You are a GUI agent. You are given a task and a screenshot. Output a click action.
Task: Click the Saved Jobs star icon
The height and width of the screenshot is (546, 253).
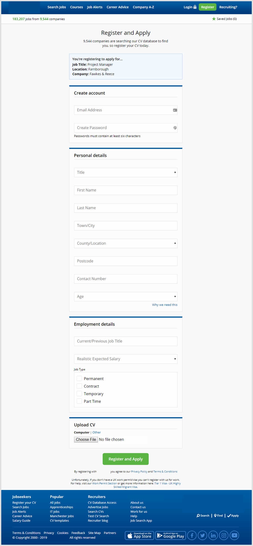coord(214,19)
